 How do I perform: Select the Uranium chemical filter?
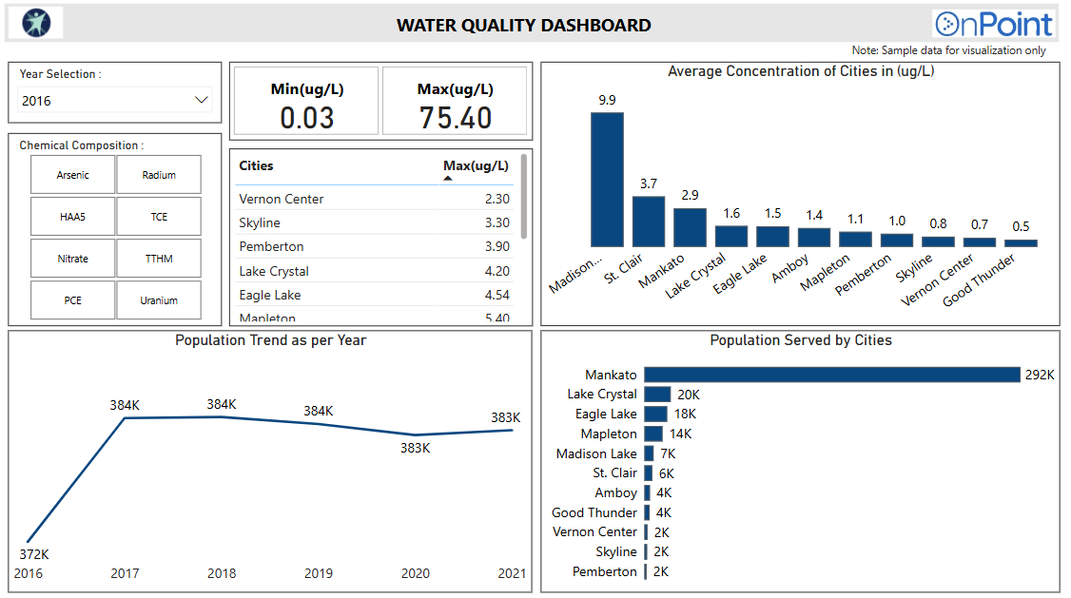159,300
